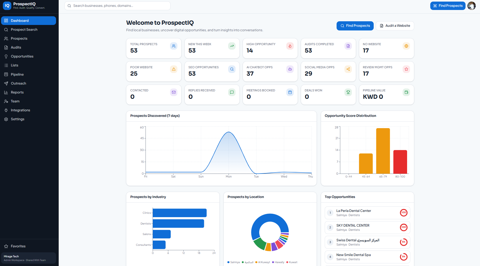
Task: Click the New This Week trend icon
Action: pyautogui.click(x=232, y=46)
